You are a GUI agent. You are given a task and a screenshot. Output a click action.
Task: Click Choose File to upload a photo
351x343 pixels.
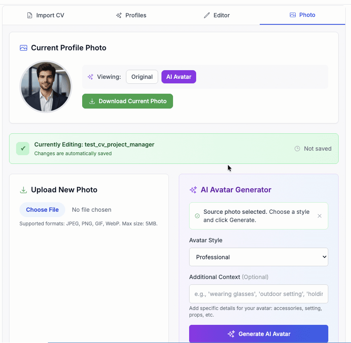coord(42,210)
